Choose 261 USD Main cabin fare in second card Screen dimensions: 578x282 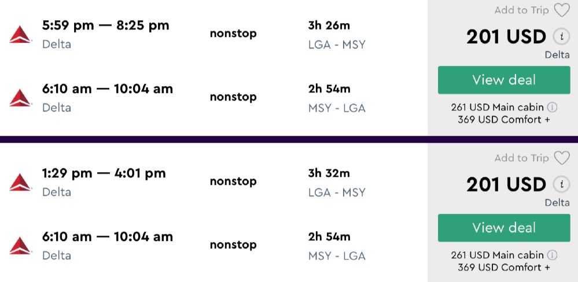click(498, 255)
